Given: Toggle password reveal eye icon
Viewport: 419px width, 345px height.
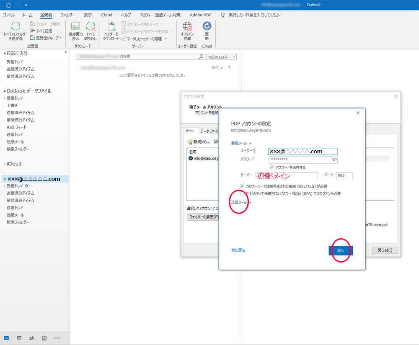Looking at the screenshot, I should [334, 160].
